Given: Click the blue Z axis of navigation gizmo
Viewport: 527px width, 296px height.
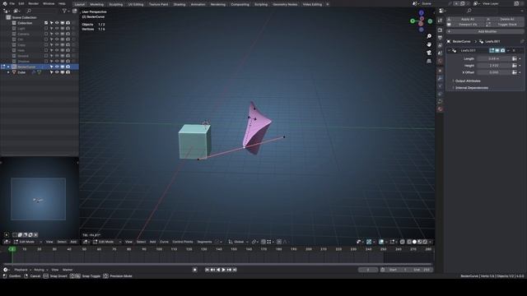Looking at the screenshot, I should coord(421,13).
